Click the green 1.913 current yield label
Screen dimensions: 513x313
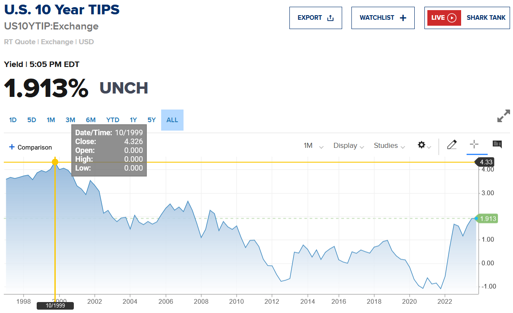[x=488, y=218]
